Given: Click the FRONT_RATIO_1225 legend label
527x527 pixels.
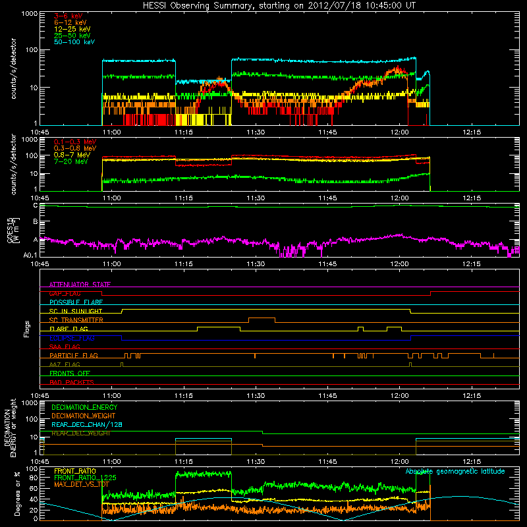Looking at the screenshot, I should click(85, 478).
